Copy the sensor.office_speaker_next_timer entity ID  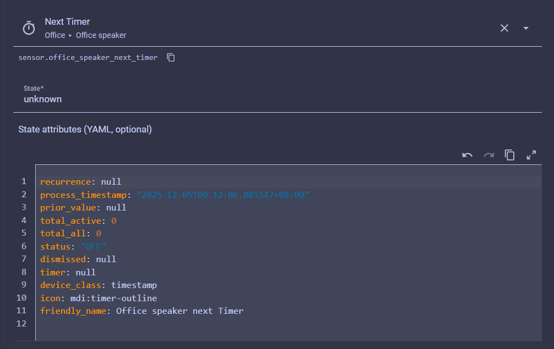tap(171, 57)
